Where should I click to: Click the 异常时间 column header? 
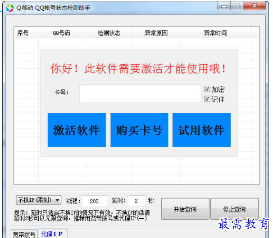tap(215, 33)
